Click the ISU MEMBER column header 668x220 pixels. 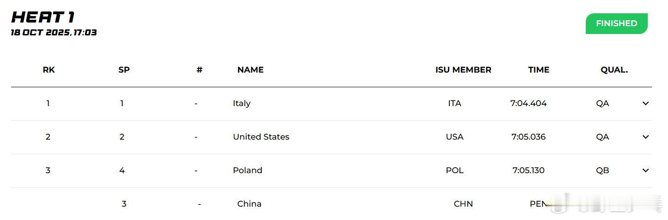point(463,70)
